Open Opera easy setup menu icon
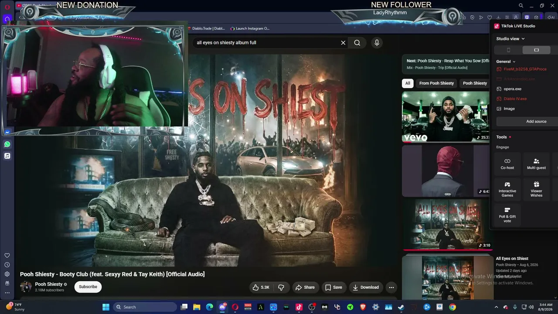558x314 pixels. pos(507,17)
